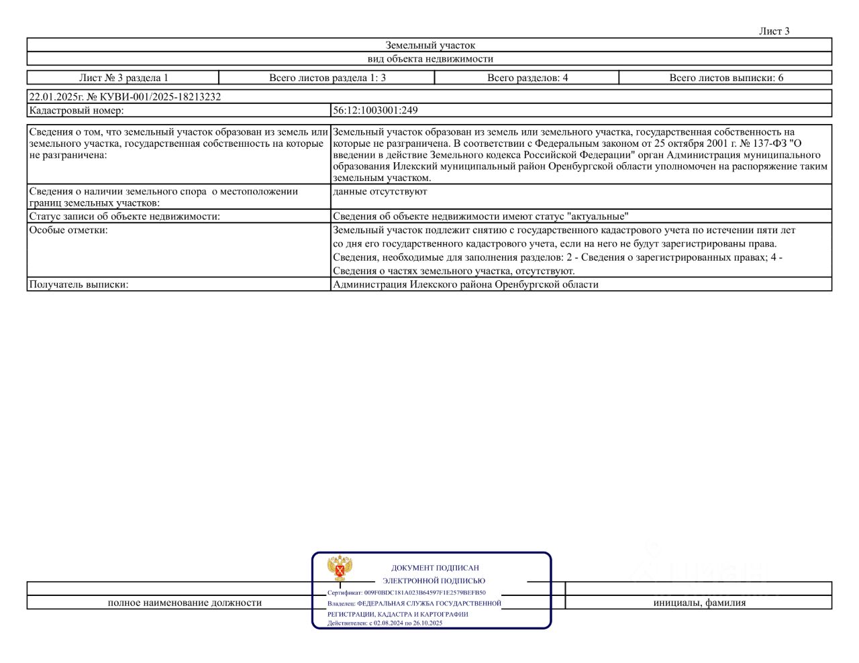The image size is (859, 663).
Task: Click the 'Лист № 3 раздела 1' cell
Action: [123, 78]
